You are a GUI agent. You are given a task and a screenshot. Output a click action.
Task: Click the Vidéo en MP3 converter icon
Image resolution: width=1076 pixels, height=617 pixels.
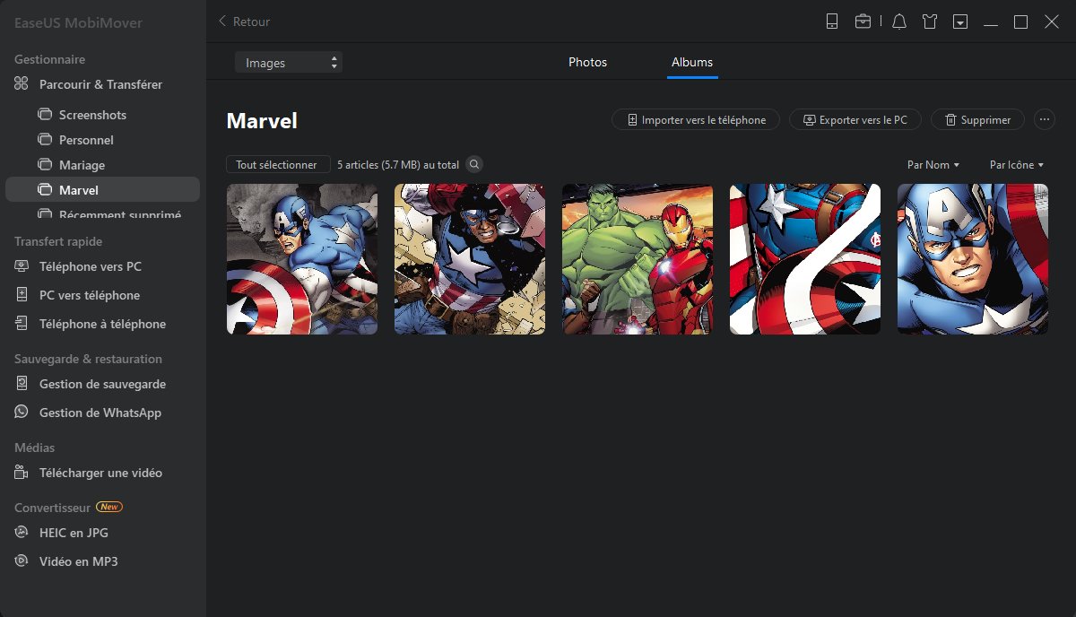pyautogui.click(x=22, y=561)
